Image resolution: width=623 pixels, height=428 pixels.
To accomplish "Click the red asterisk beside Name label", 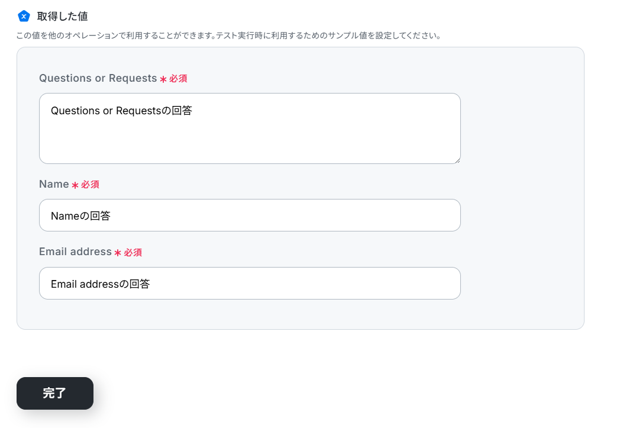I will (75, 185).
